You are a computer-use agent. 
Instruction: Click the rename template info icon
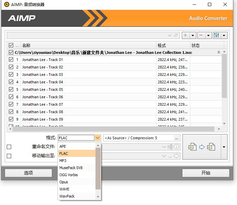176,147
